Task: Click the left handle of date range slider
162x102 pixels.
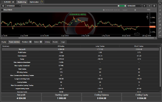Action: 119,6
